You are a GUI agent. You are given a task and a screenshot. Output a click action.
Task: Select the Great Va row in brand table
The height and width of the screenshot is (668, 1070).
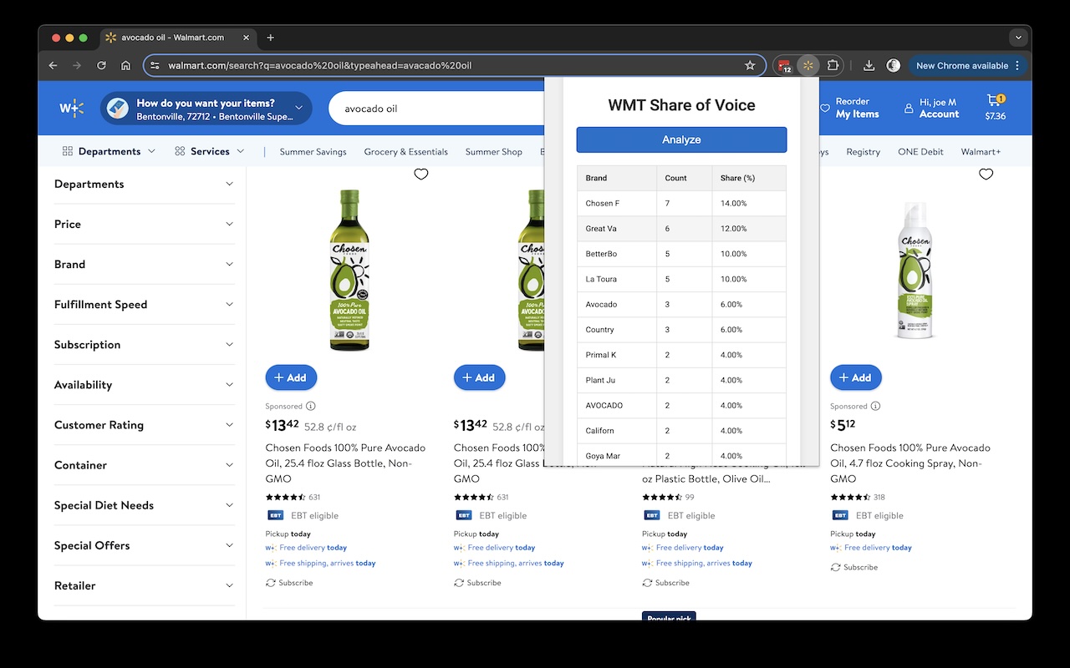click(x=681, y=228)
